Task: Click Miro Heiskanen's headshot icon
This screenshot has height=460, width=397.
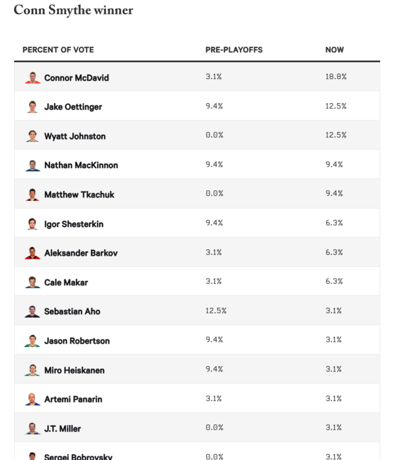Action: tap(32, 370)
